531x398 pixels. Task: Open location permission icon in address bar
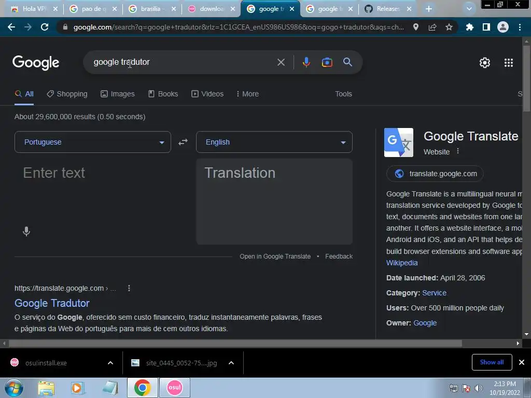point(415,27)
